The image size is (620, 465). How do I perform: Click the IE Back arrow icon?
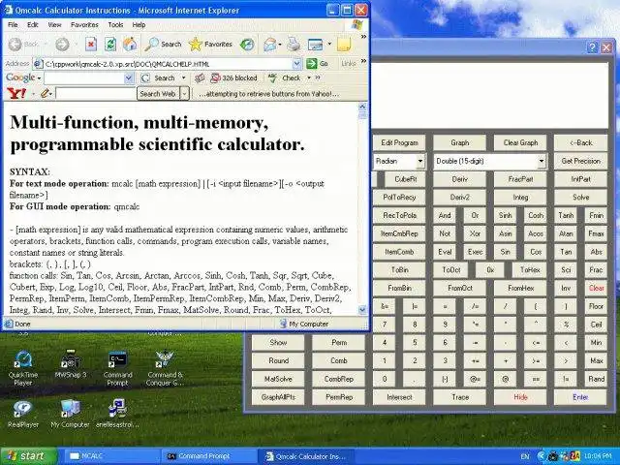[x=15, y=45]
